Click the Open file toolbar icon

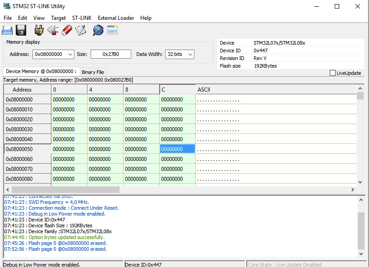(7, 30)
